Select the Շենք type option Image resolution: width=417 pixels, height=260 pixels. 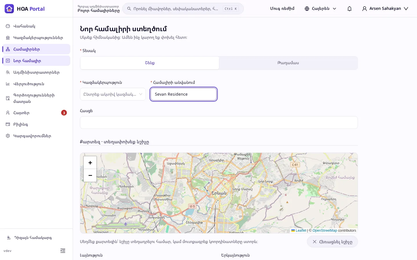coord(150,63)
